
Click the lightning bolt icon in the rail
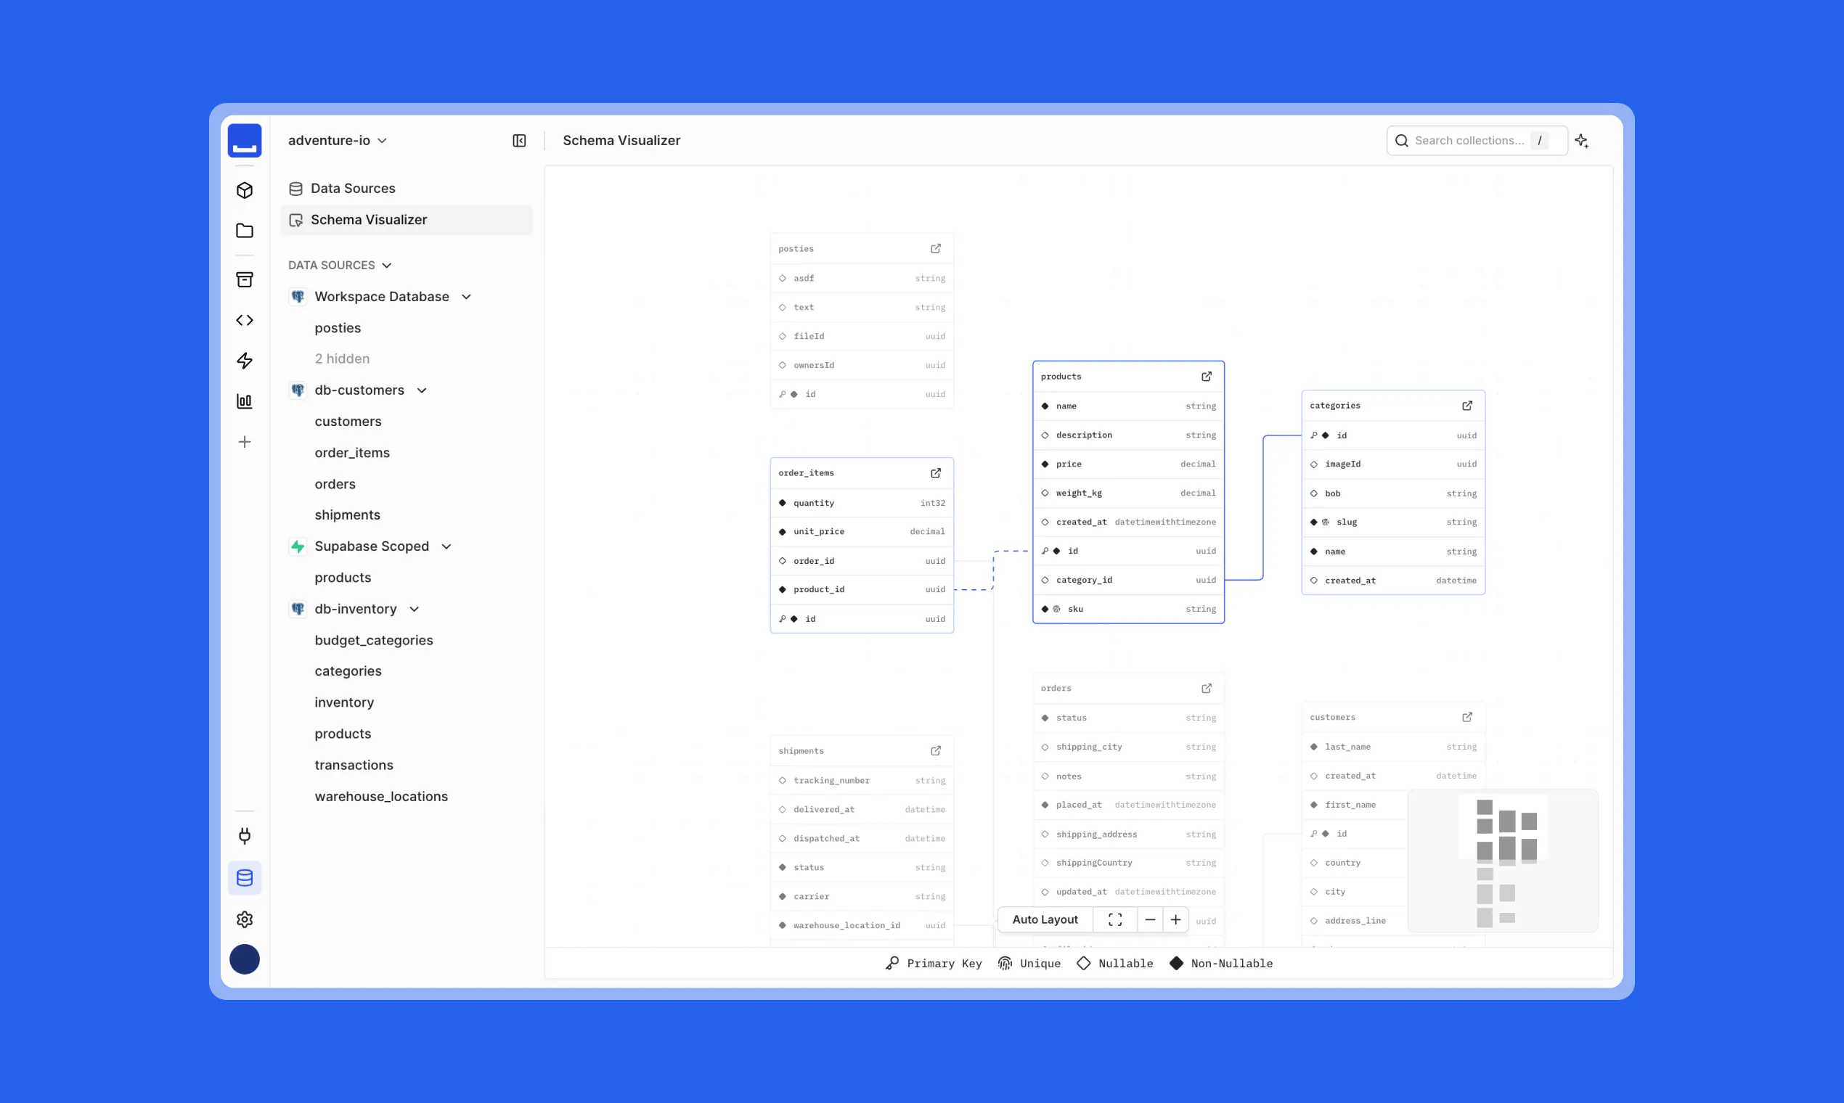click(245, 361)
